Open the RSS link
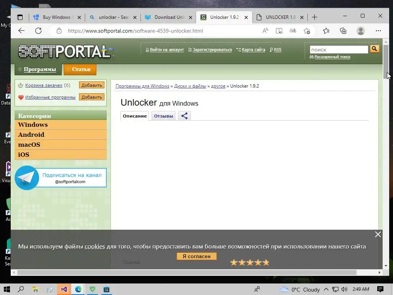This screenshot has width=393, height=295. coord(277,50)
